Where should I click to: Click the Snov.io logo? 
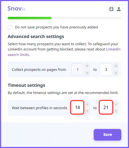(x=17, y=9)
